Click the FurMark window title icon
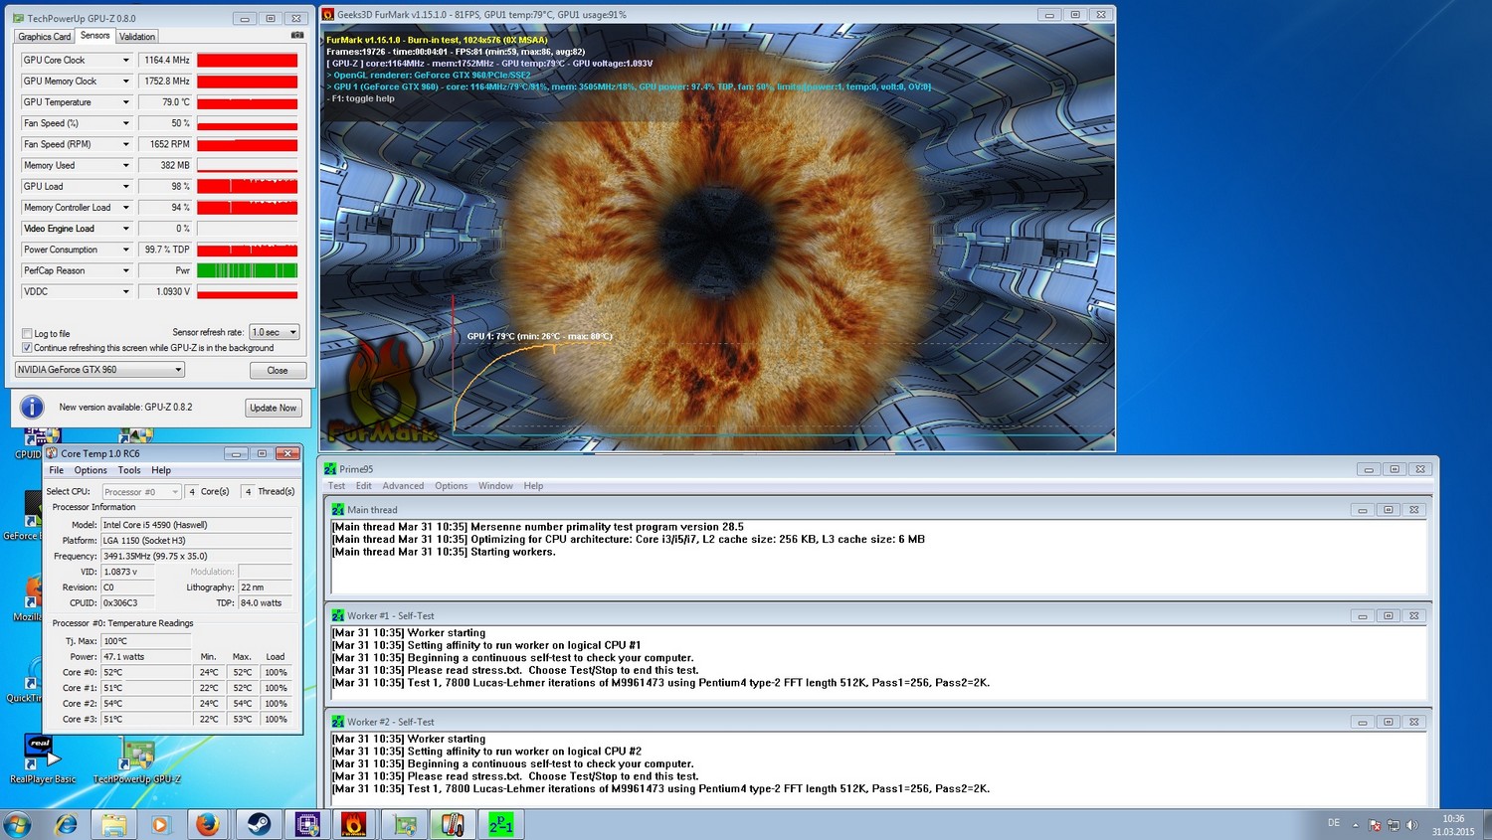The image size is (1492, 840). coord(328,15)
